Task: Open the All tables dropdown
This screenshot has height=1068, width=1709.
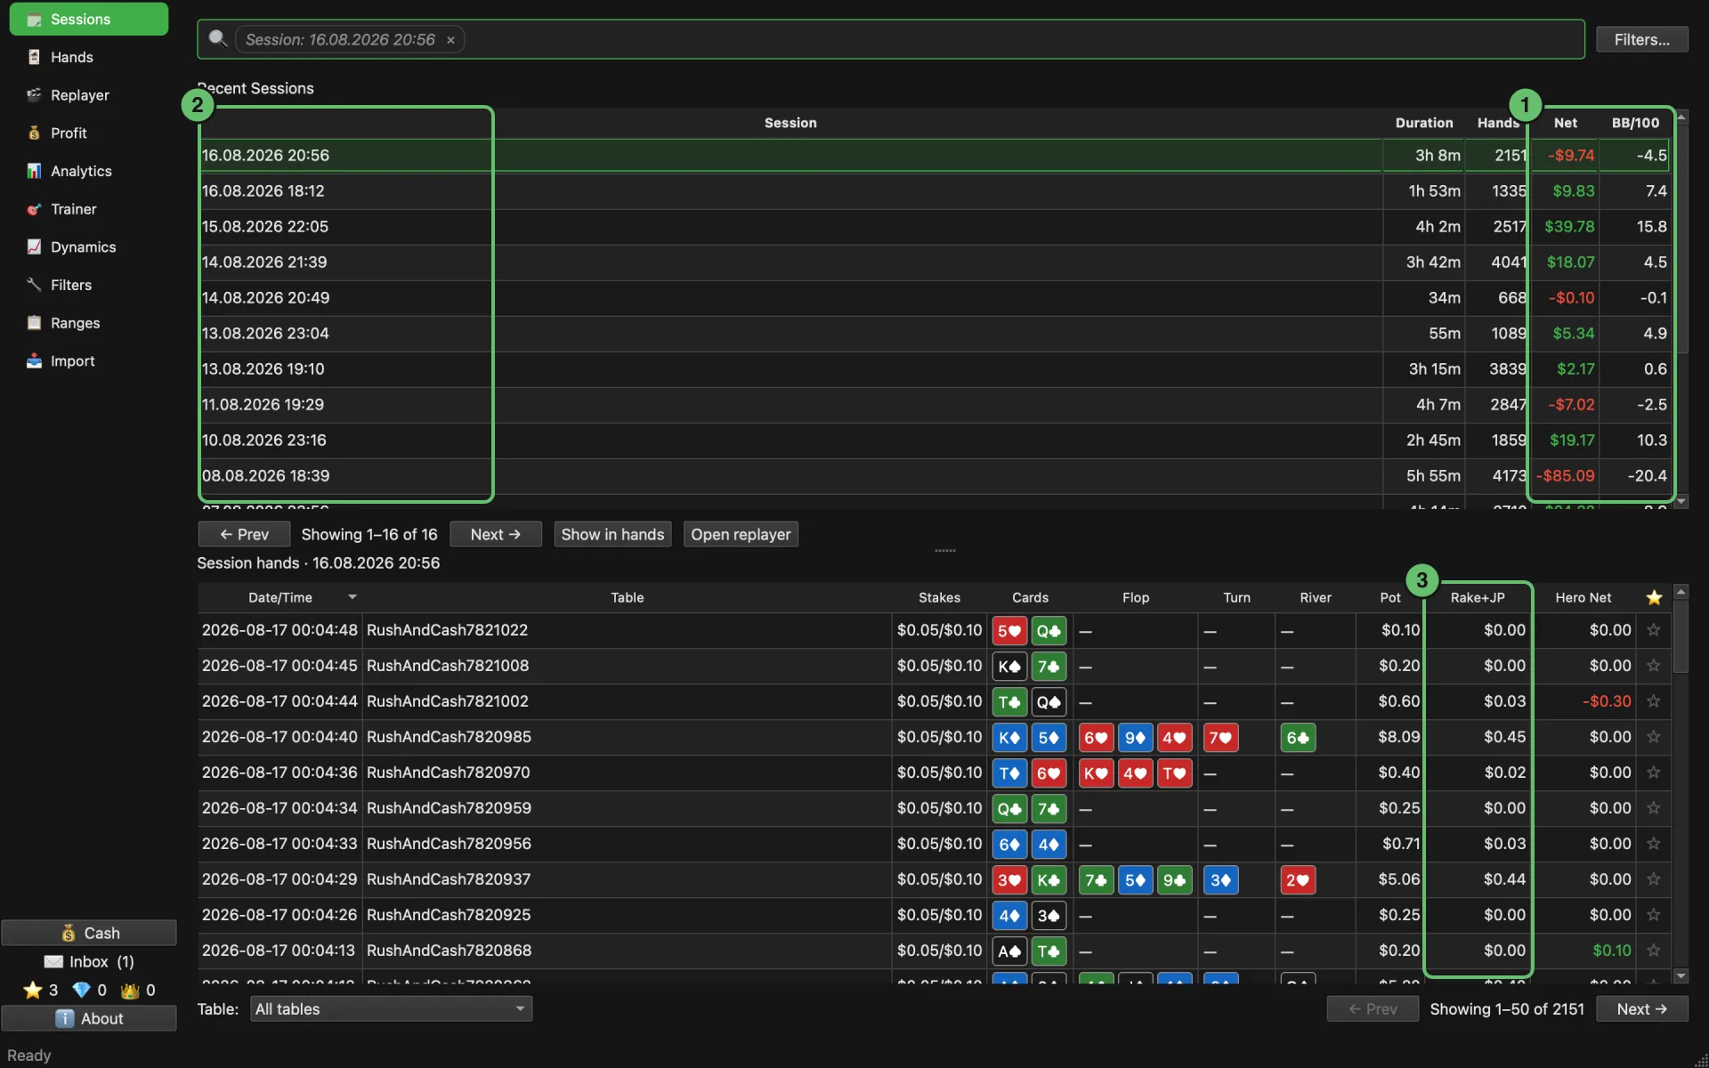Action: [391, 1008]
